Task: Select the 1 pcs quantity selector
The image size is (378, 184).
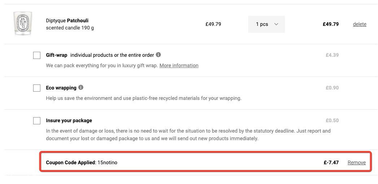Action: [267, 24]
